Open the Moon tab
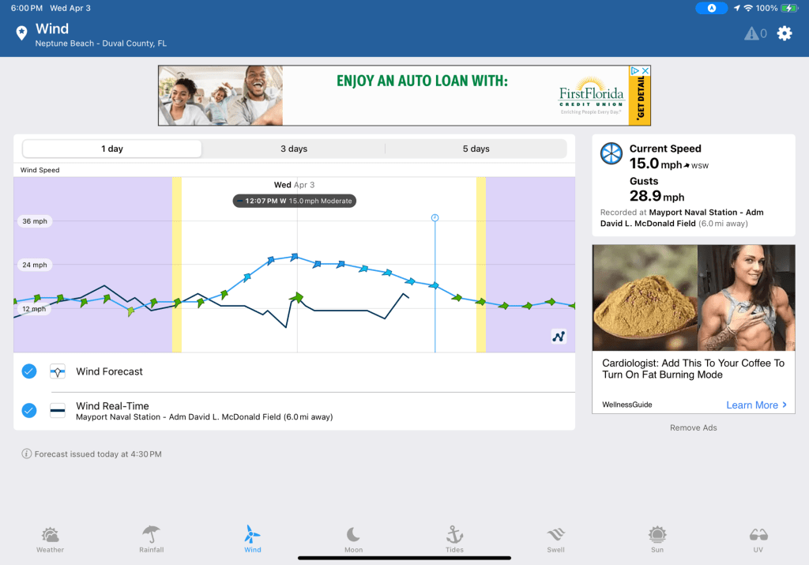 pos(353,539)
